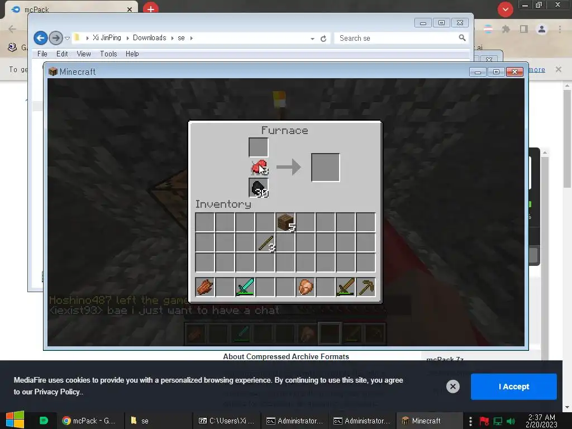Open the File menu in explorer
Viewport: 572px width, 429px height.
(x=42, y=54)
